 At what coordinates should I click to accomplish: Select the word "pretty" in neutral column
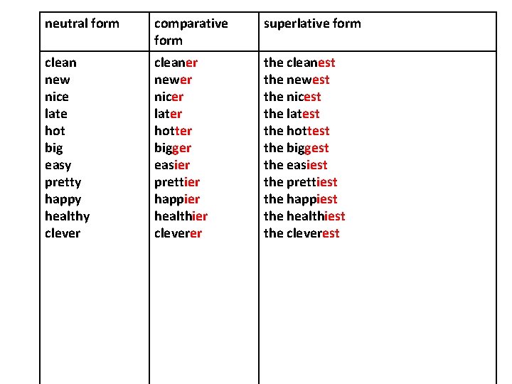pyautogui.click(x=63, y=182)
